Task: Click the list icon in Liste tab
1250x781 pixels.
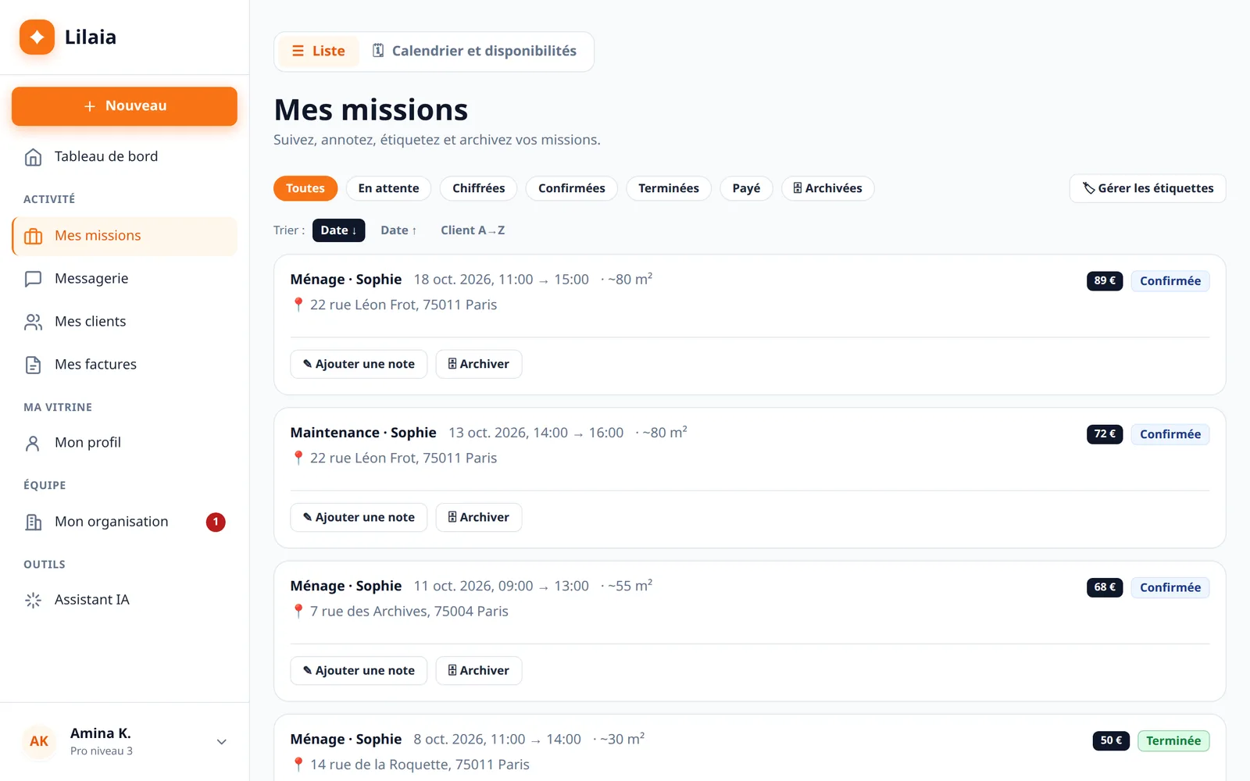Action: [298, 51]
